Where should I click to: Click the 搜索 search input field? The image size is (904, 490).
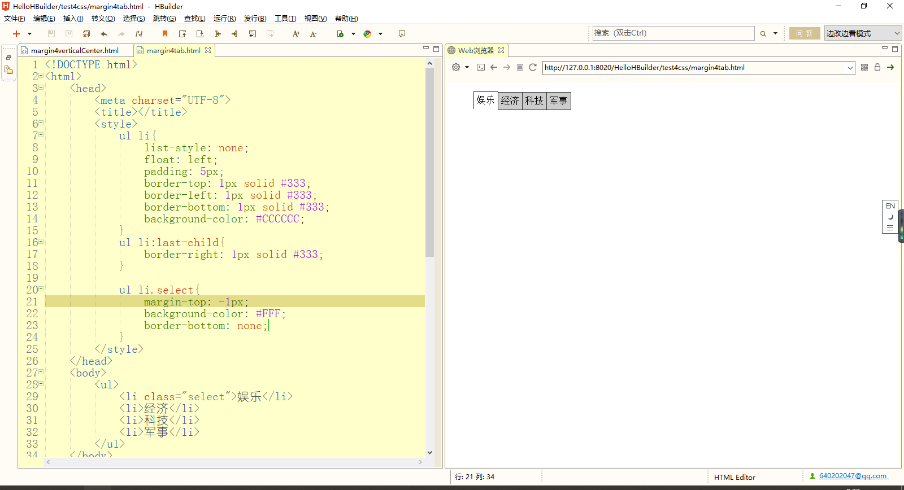point(673,33)
